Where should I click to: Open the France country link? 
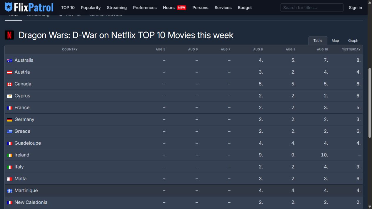(22, 107)
